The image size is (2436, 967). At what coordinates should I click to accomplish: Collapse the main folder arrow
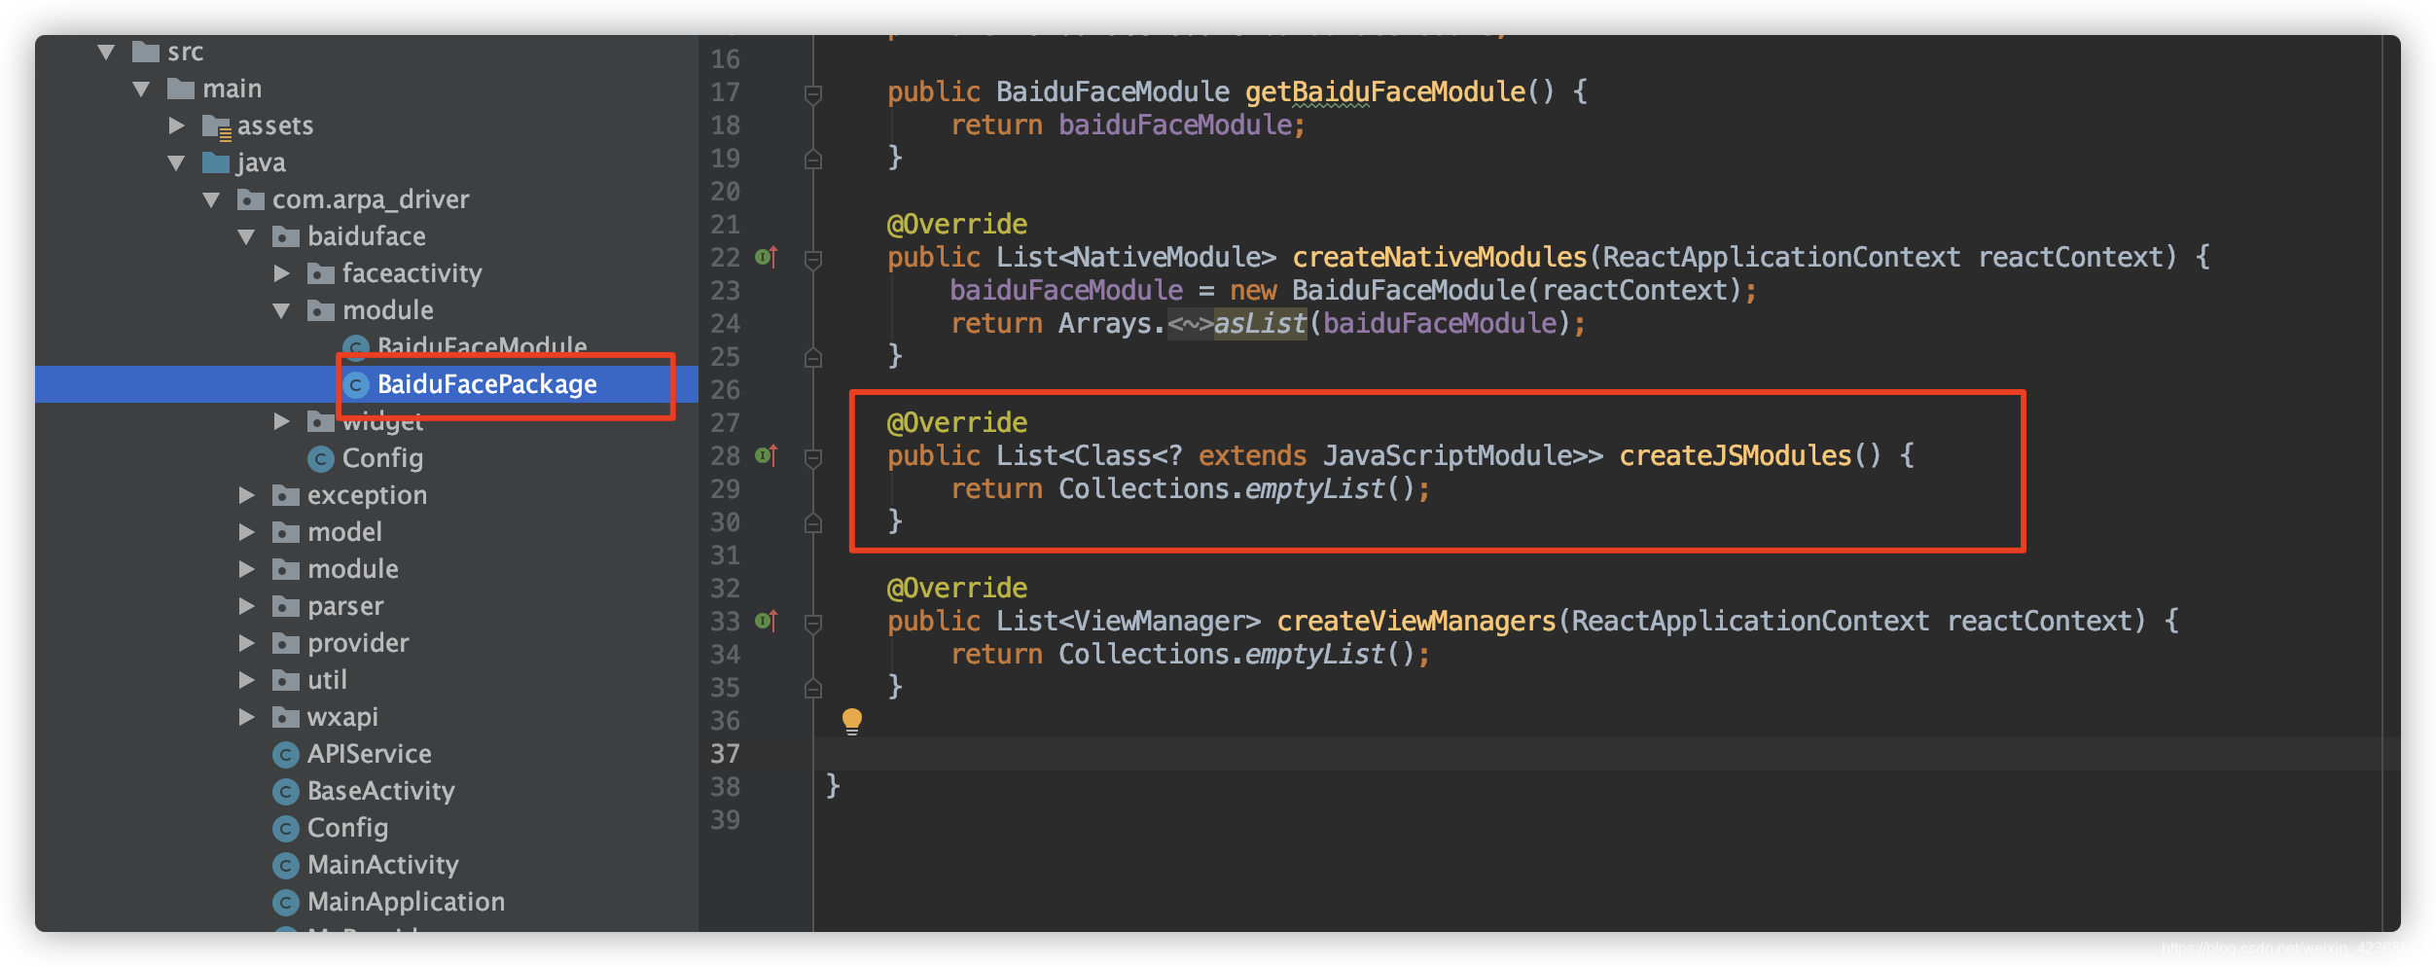(x=142, y=89)
